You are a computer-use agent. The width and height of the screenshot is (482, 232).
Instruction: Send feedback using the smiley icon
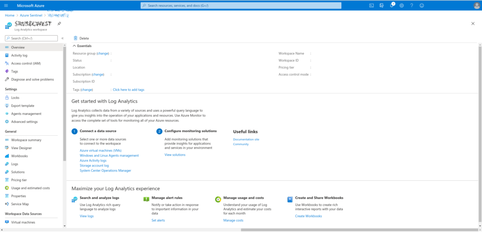point(422,6)
